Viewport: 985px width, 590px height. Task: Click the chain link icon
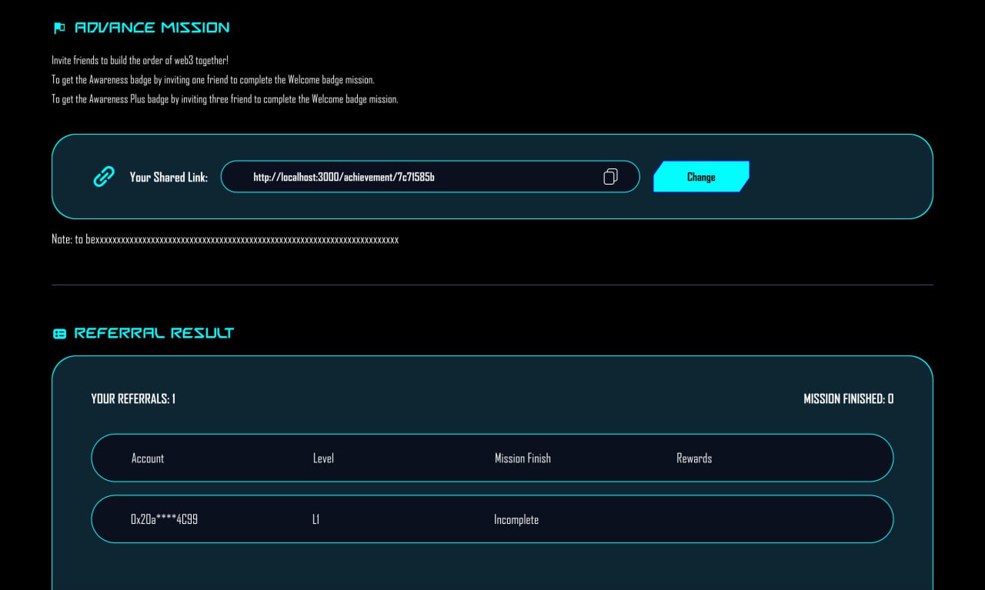[103, 177]
